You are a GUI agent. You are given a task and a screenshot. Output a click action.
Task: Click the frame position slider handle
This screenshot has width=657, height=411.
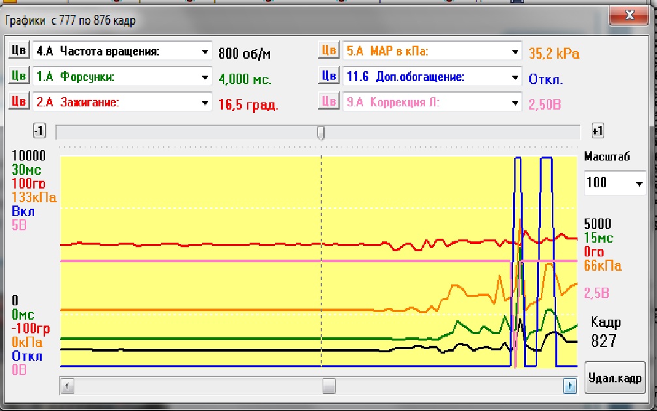coord(321,132)
